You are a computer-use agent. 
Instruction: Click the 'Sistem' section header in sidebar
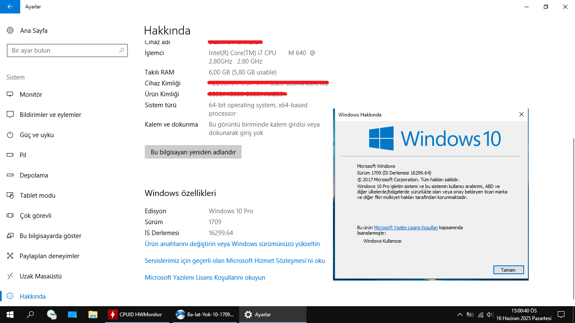pyautogui.click(x=16, y=77)
